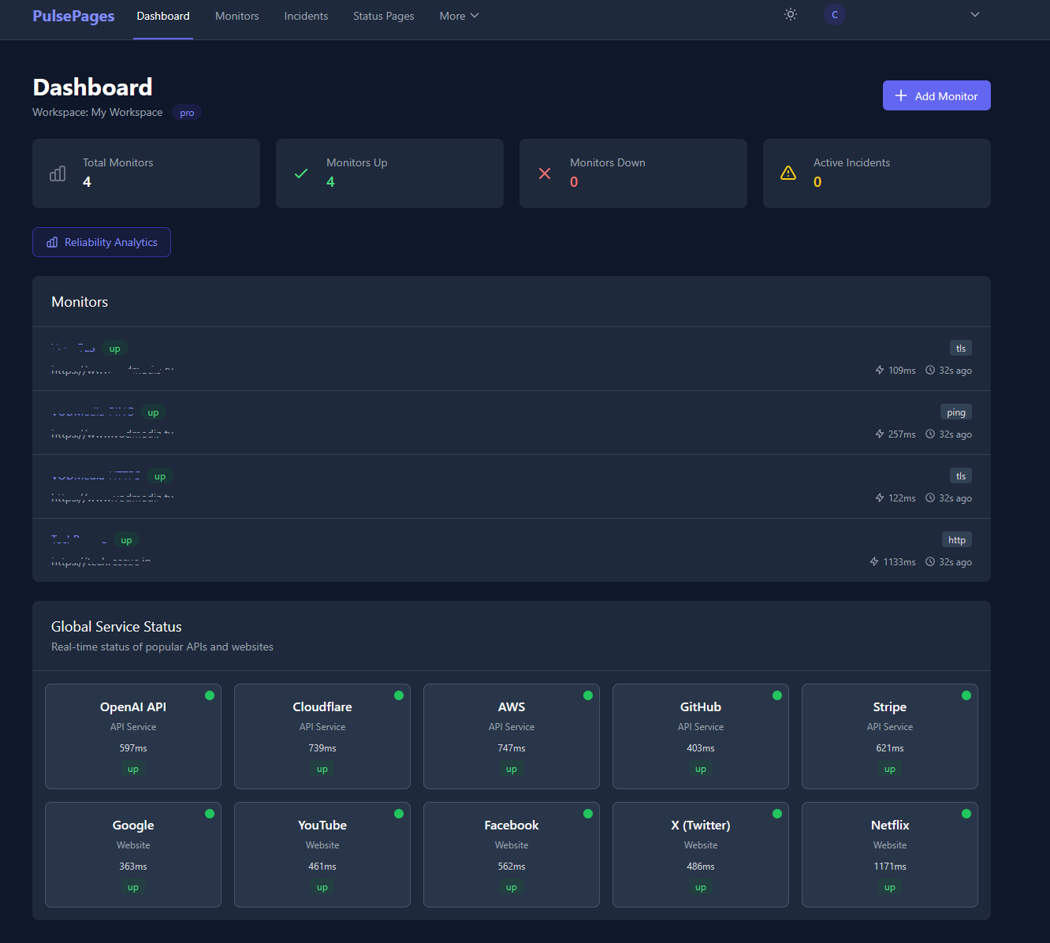Screen dimensions: 1050x943
Task: Go to the Dashboard tab
Action: (163, 16)
